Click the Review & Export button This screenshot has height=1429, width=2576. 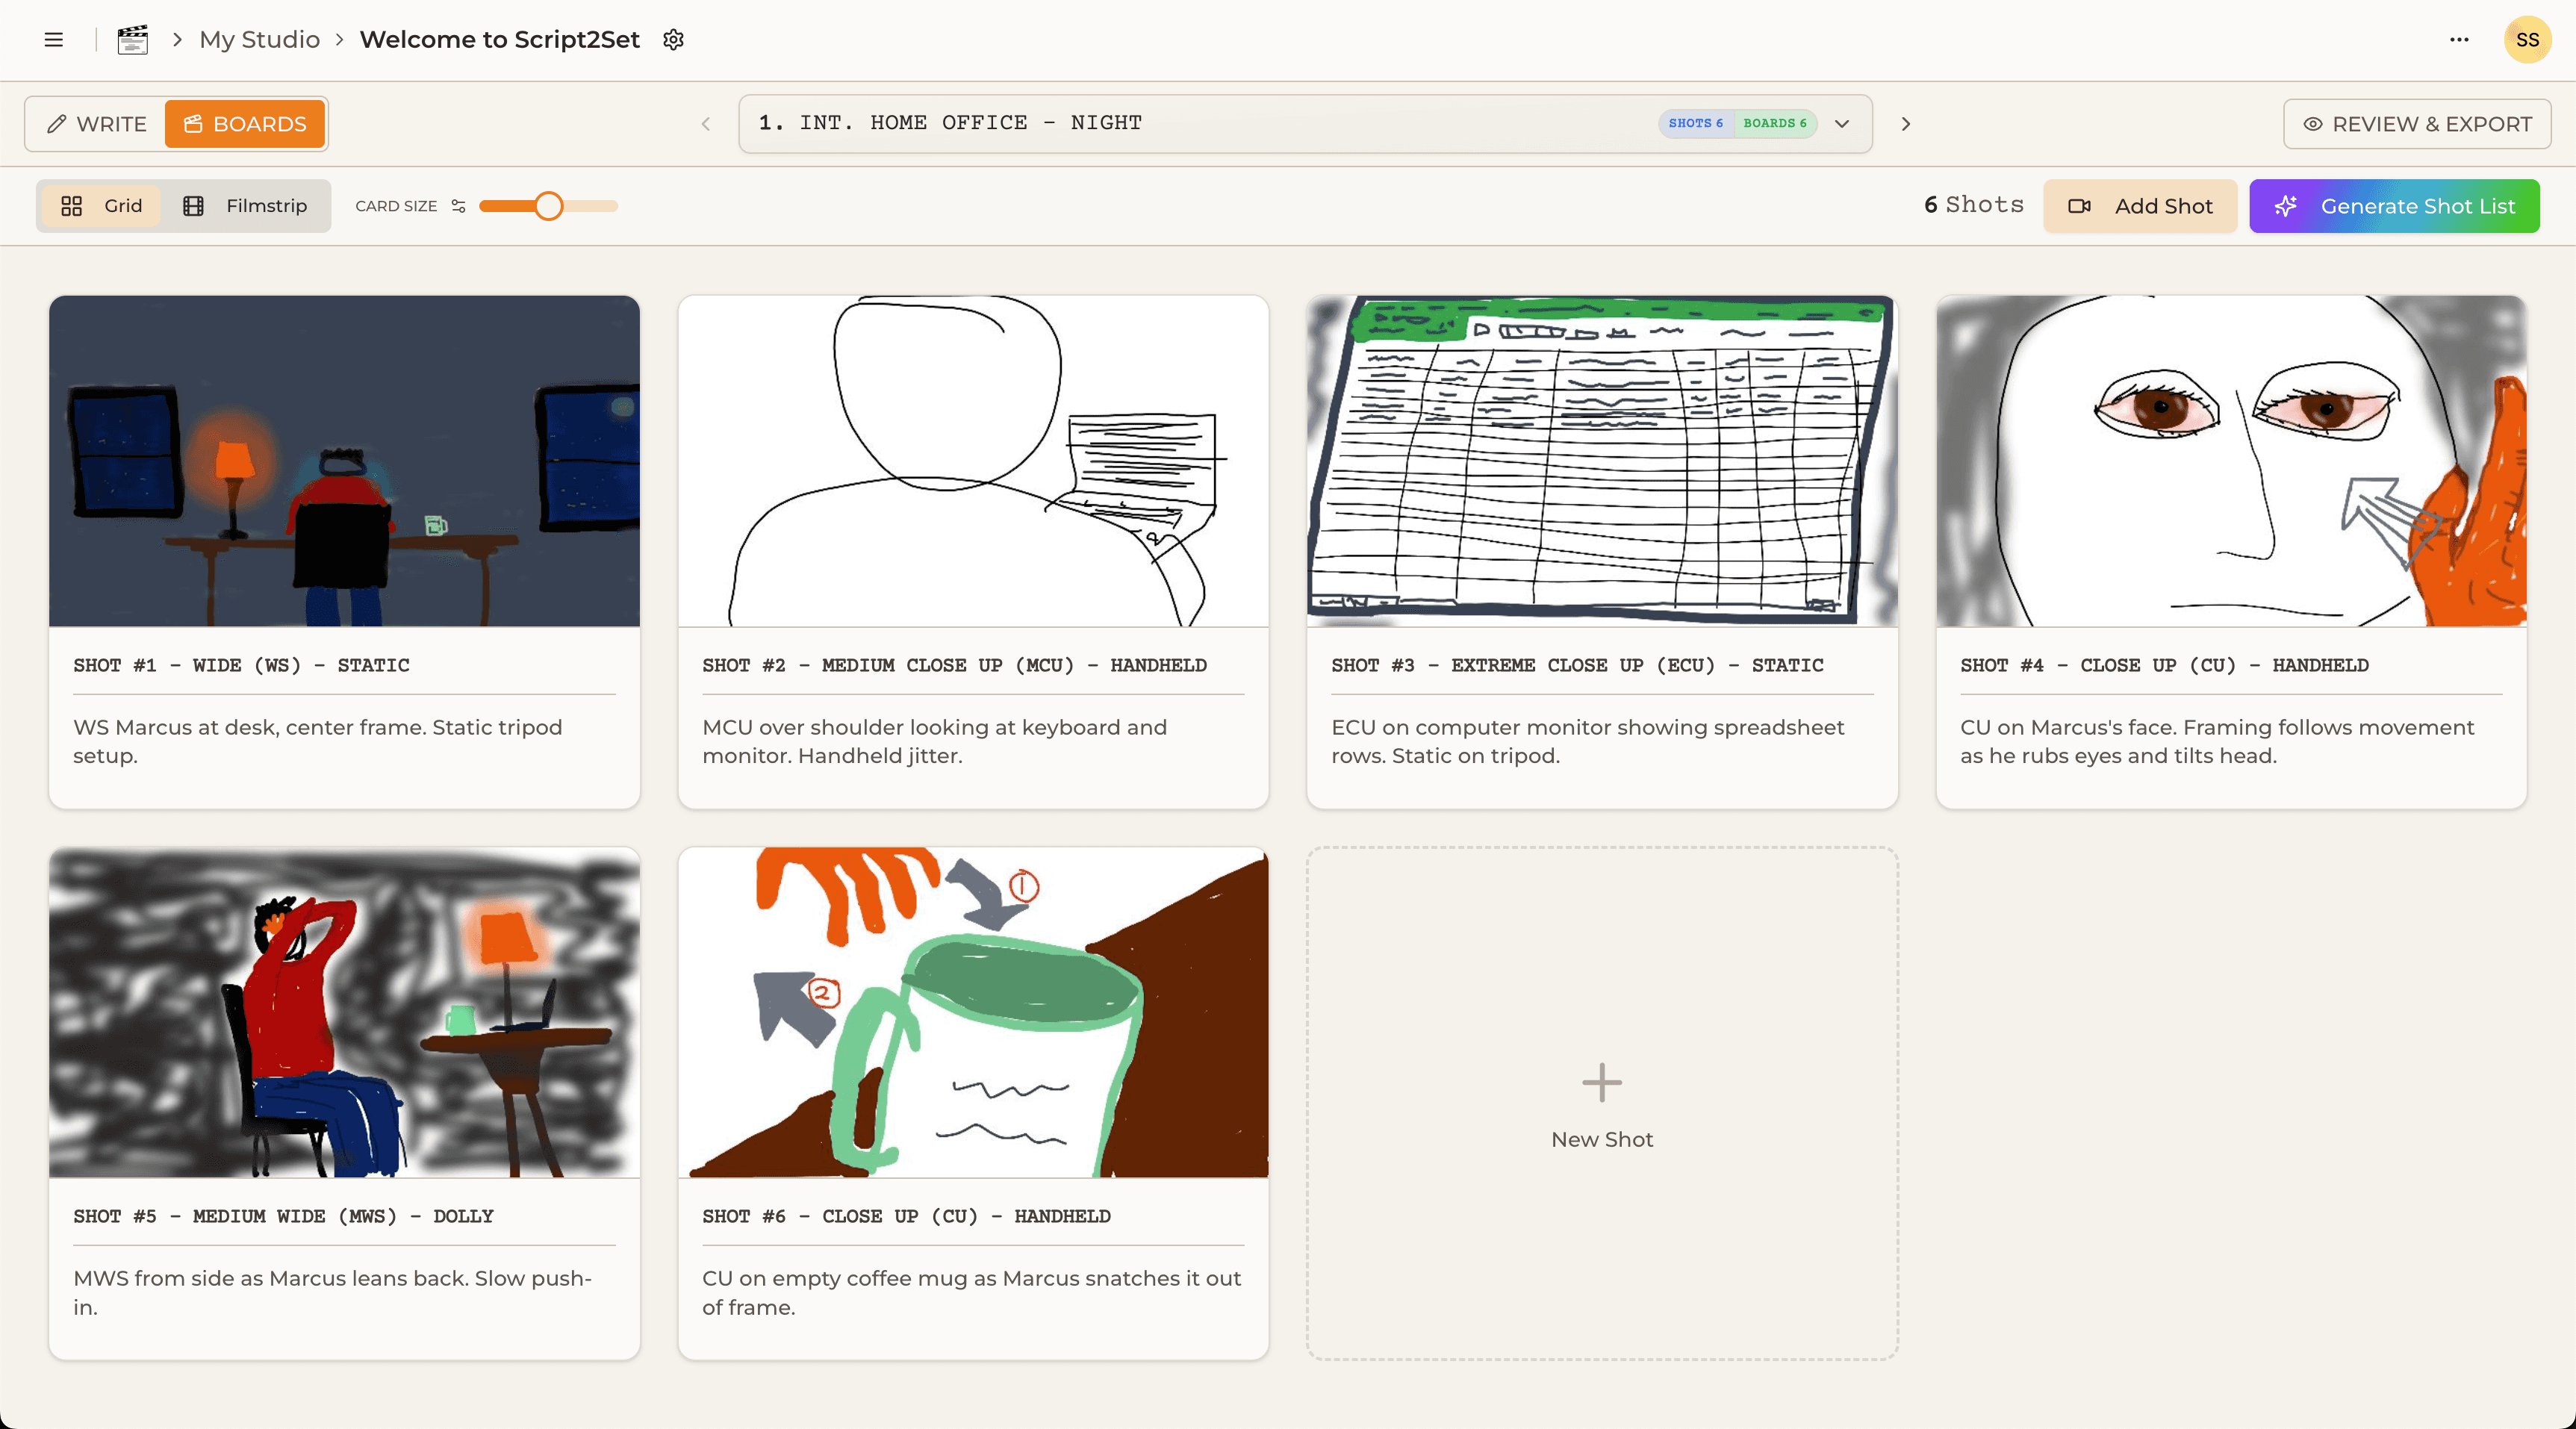tap(2416, 123)
